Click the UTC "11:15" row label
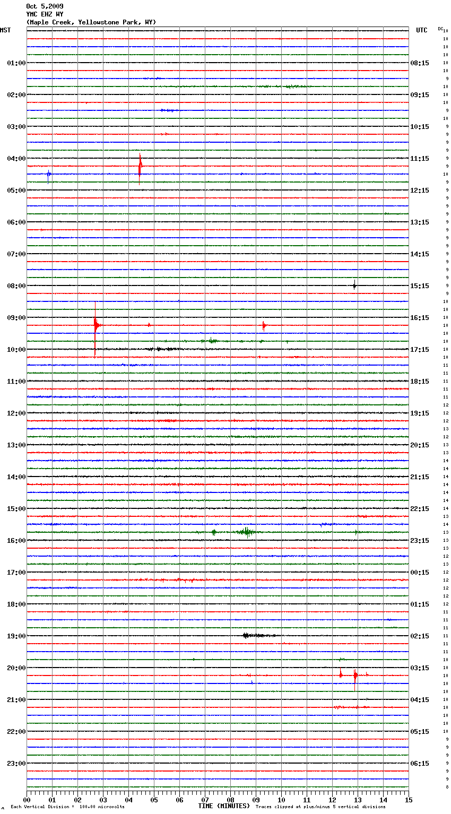 pos(420,159)
